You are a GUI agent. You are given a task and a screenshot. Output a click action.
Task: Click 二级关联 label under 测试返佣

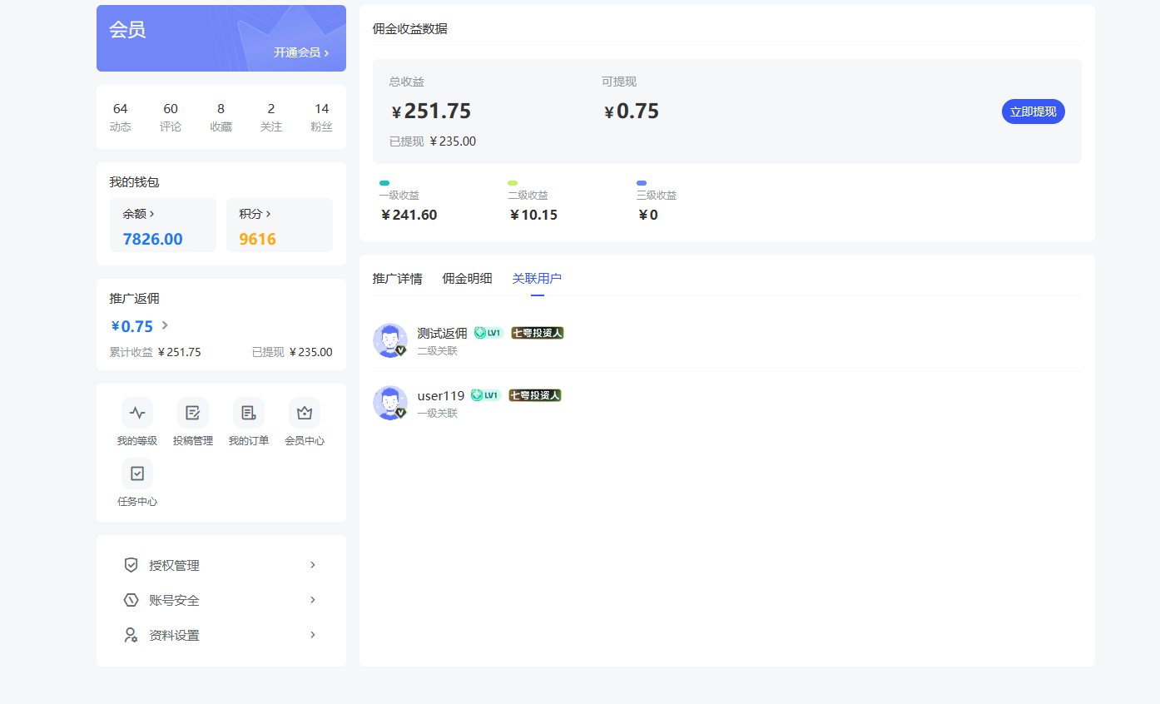pos(438,351)
